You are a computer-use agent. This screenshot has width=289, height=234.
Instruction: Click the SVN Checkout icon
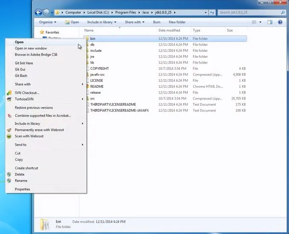pos(9,93)
